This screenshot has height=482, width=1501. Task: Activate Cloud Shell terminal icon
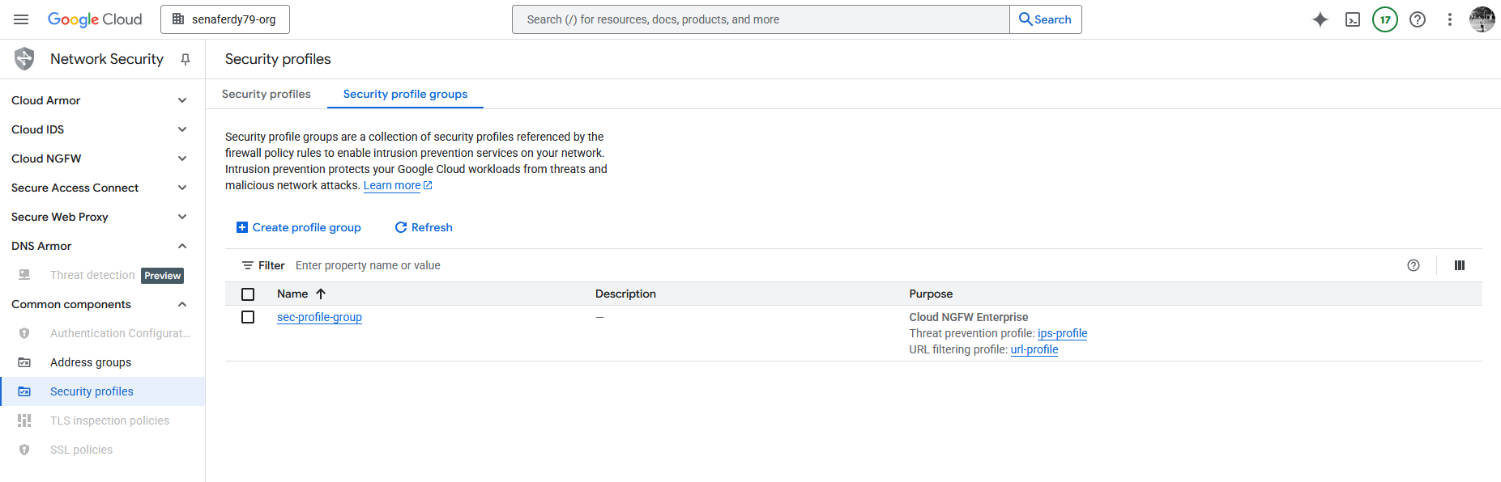[1352, 19]
